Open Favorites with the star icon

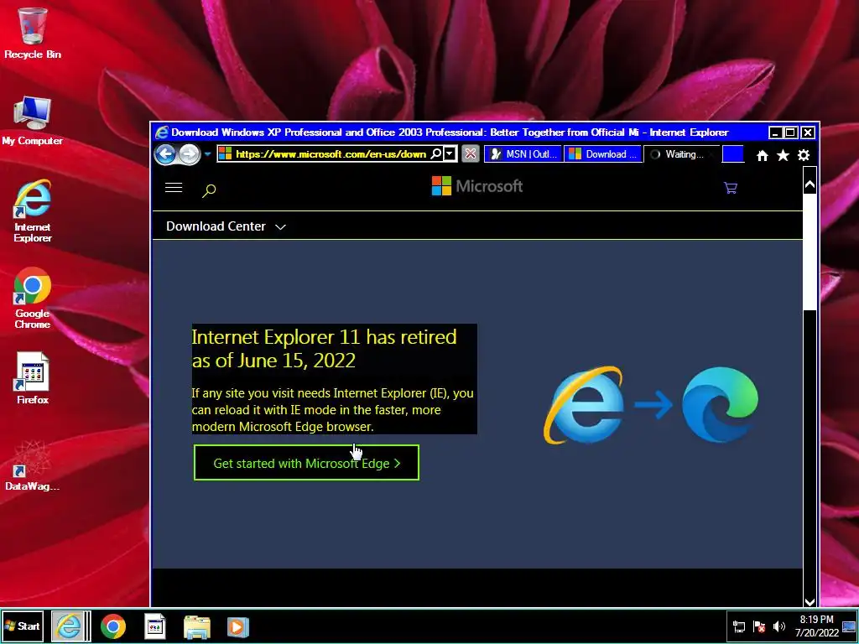tap(783, 155)
